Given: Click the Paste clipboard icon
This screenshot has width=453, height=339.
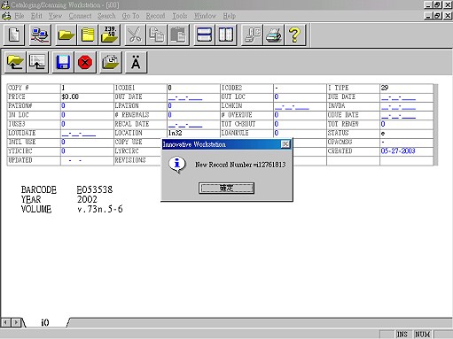Looking at the screenshot, I should pos(178,35).
